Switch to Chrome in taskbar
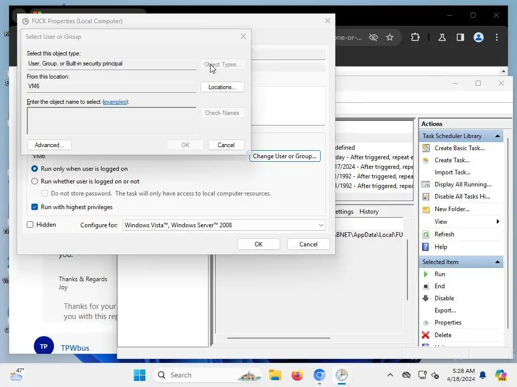The image size is (517, 387). tap(319, 375)
